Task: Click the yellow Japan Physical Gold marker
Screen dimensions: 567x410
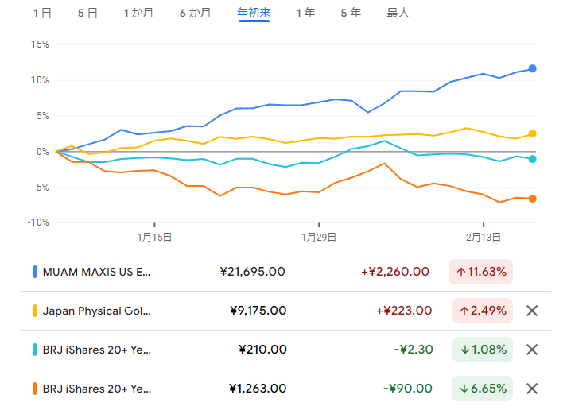Action: (35, 311)
